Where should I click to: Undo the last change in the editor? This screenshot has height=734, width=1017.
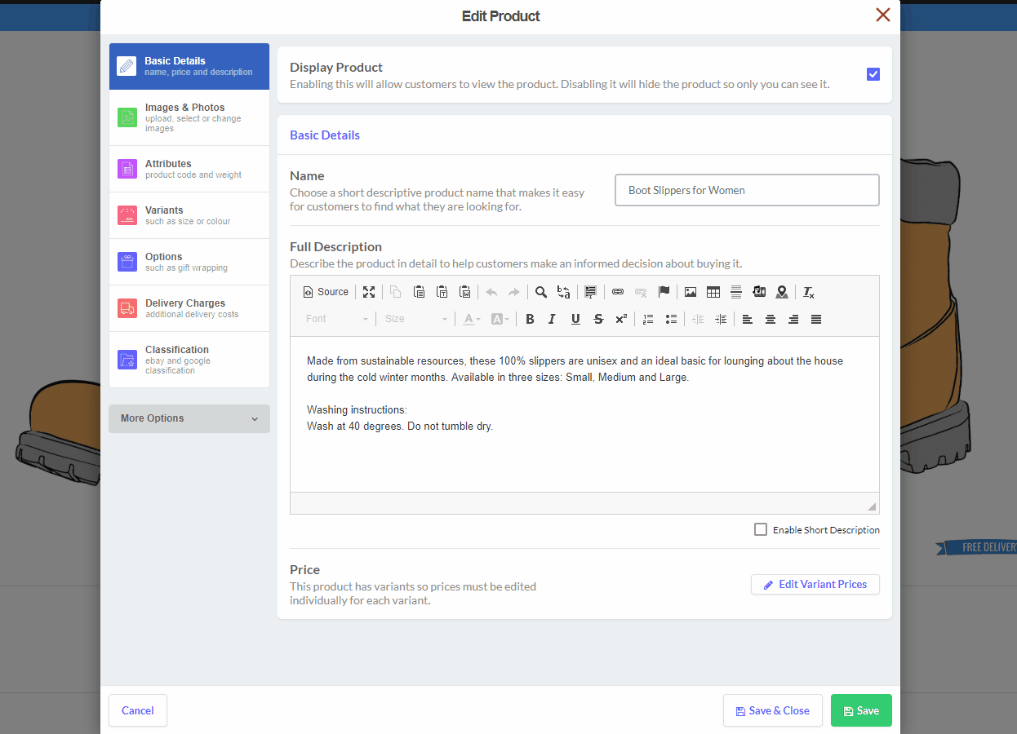coord(491,292)
